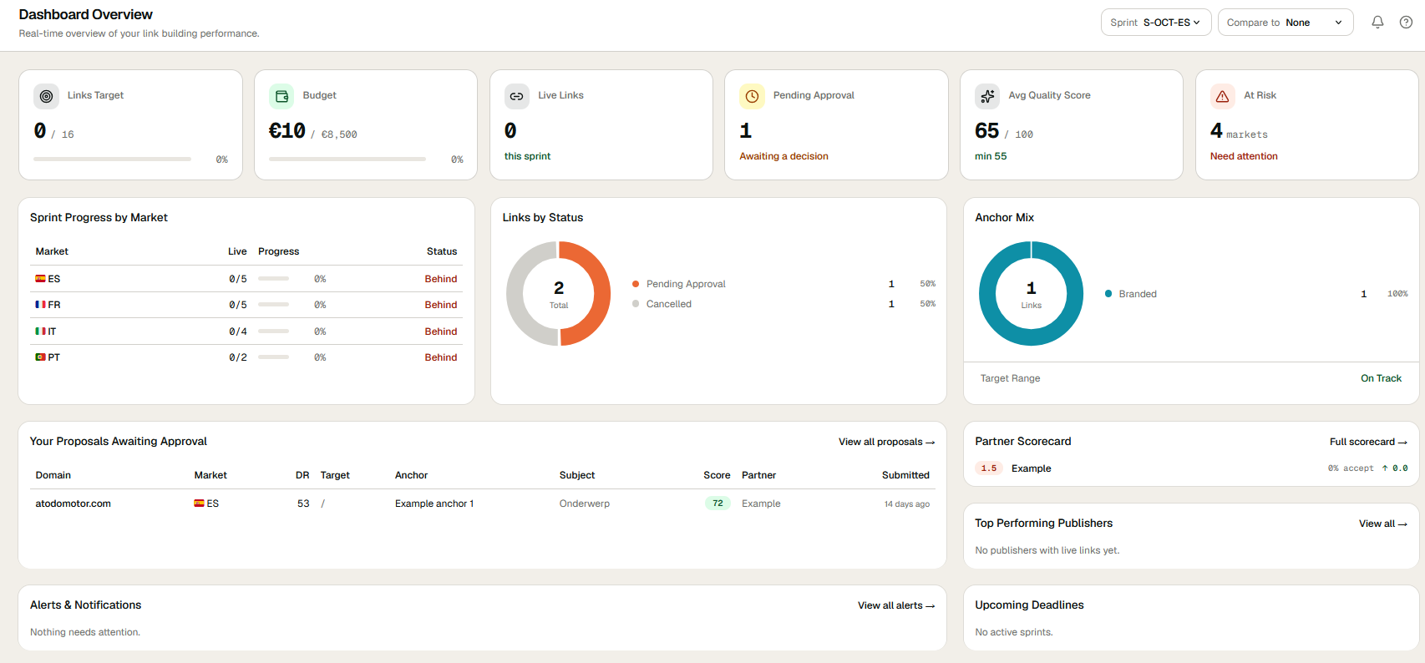
Task: Click the FR flag in Sprint Progress table
Action: [x=40, y=305]
